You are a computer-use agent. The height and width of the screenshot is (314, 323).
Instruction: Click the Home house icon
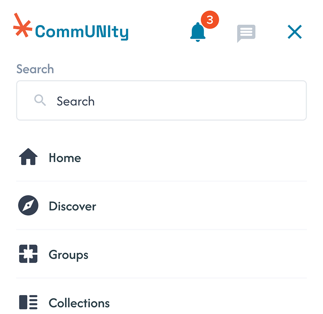coord(28,157)
